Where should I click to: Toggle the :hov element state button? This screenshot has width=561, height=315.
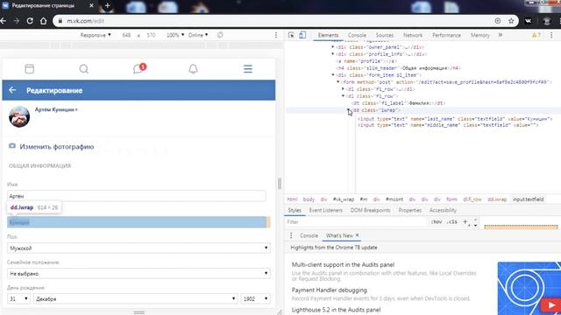437,222
